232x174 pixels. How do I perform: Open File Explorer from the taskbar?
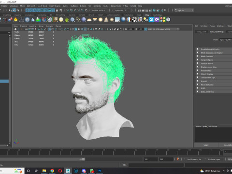(44, 171)
